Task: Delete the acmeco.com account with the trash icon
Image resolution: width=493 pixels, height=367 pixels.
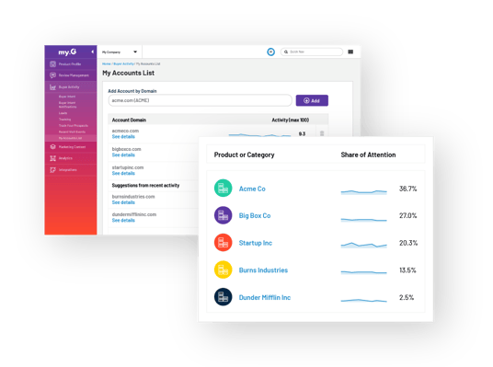Action: pos(322,133)
